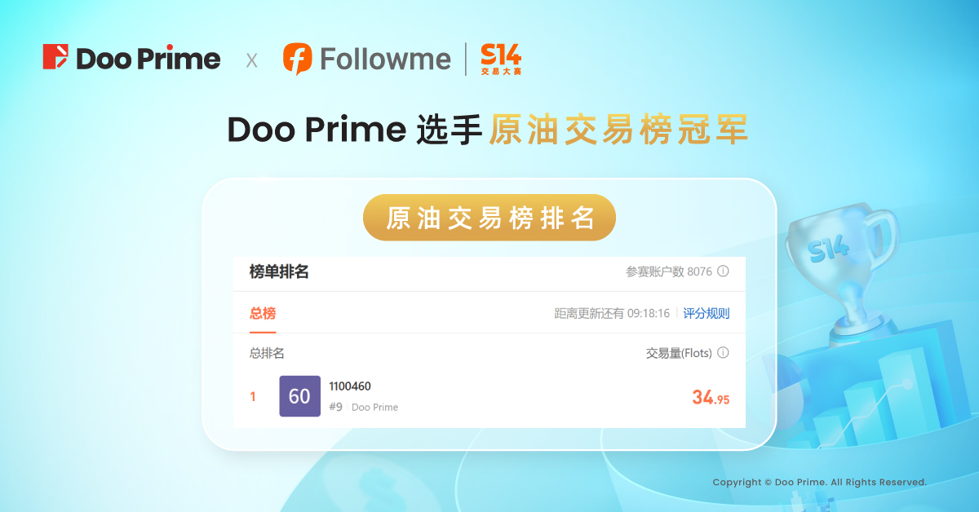The image size is (979, 512).
Task: Click the info icon beside 参赛账户数 8076
Action: (x=722, y=271)
